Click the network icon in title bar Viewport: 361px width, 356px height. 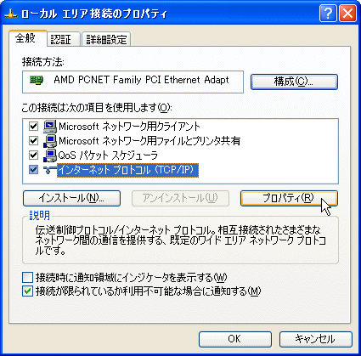[x=11, y=14]
